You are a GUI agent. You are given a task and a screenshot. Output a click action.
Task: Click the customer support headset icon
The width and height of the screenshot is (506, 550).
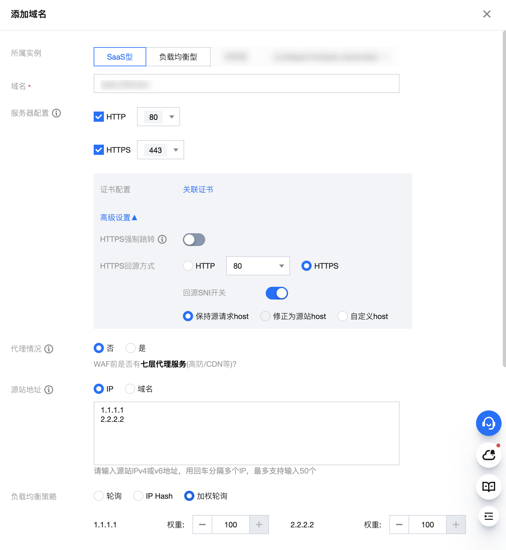[x=488, y=423]
